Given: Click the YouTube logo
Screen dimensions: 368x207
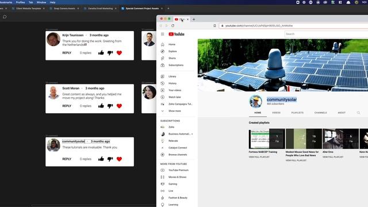Looking at the screenshot, I should [x=177, y=34].
